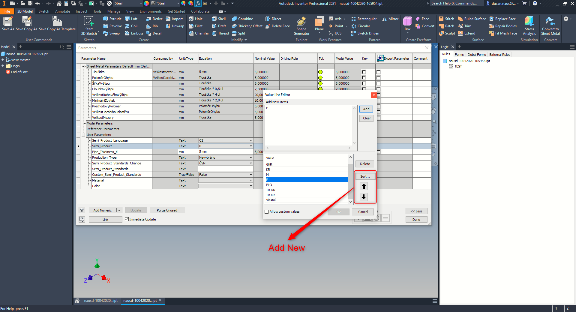
Task: Enable Export Parameter for Tloušťka row
Action: click(x=378, y=72)
